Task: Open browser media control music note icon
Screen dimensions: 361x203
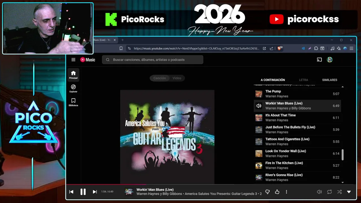Action: coord(333,48)
